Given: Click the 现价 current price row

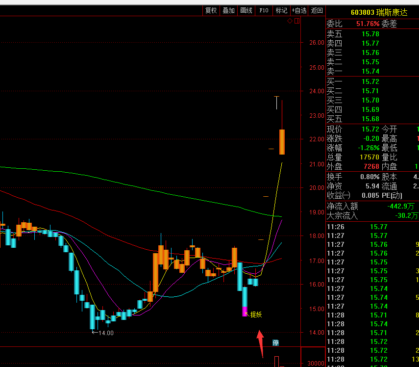Looking at the screenshot, I should pos(372,129).
